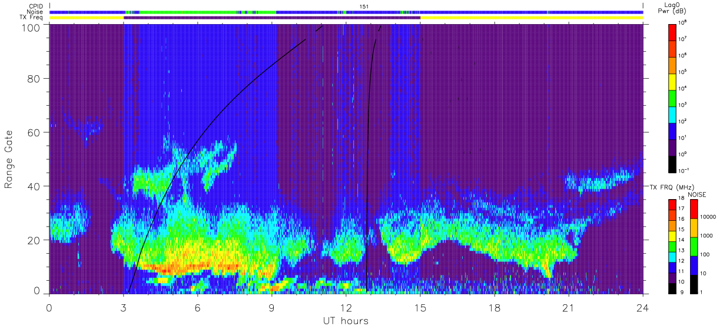
Task: Click the 'Range Gate' y-axis title
Action: [x=9, y=160]
